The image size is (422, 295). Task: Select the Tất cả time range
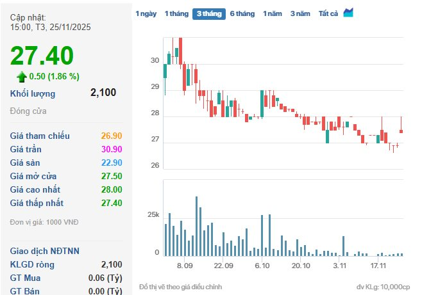tap(328, 14)
